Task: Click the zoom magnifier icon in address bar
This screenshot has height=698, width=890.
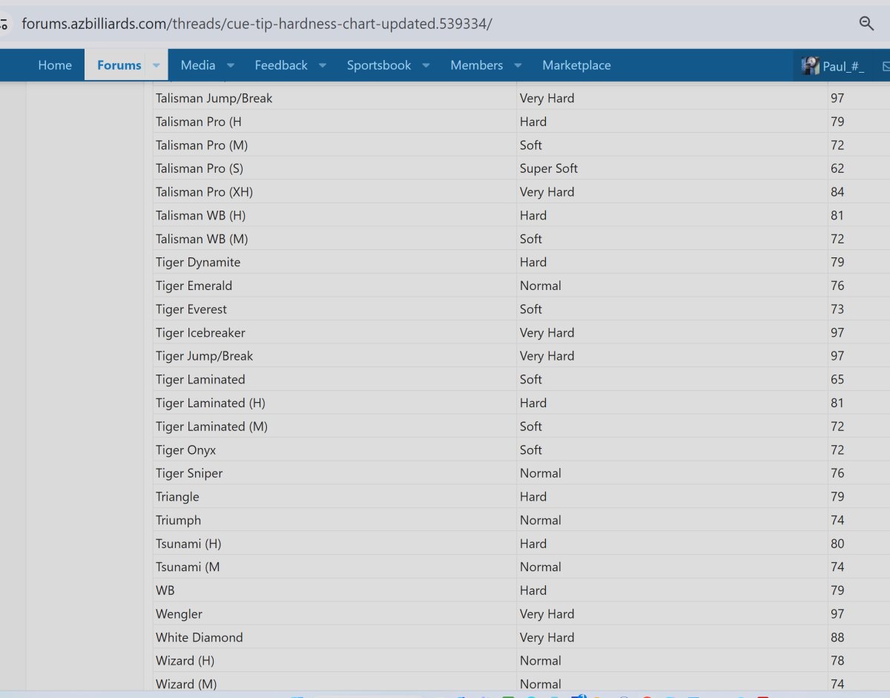Action: coord(866,24)
